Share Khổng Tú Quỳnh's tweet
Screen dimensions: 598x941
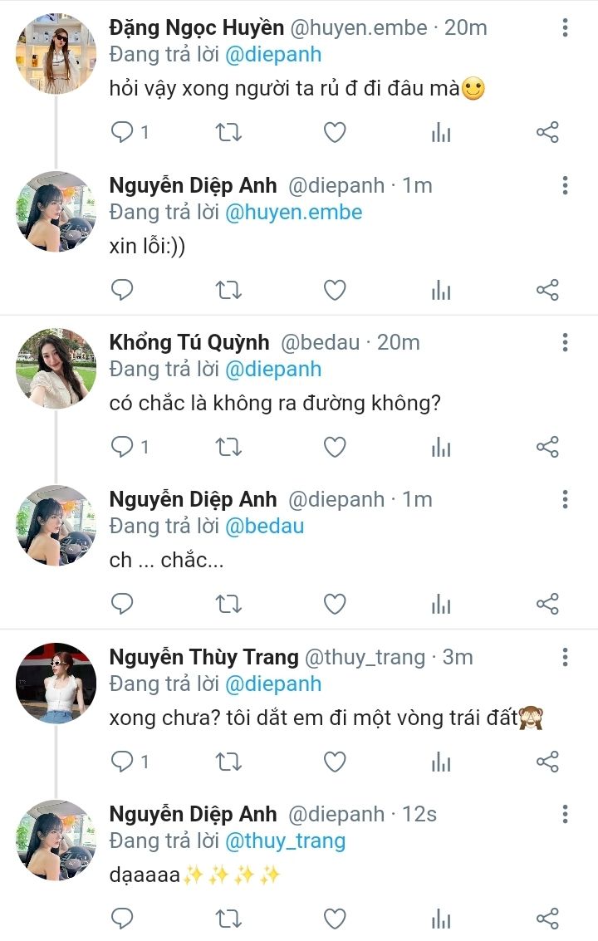tap(547, 448)
